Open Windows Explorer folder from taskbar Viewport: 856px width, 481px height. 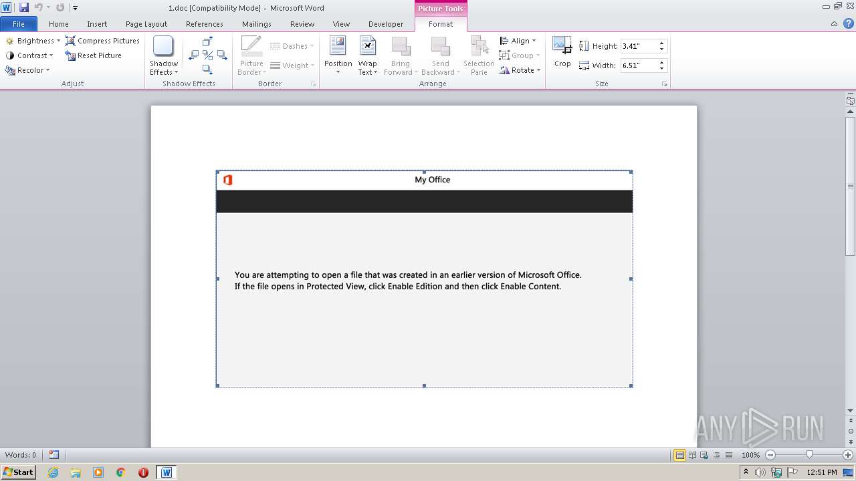point(76,472)
